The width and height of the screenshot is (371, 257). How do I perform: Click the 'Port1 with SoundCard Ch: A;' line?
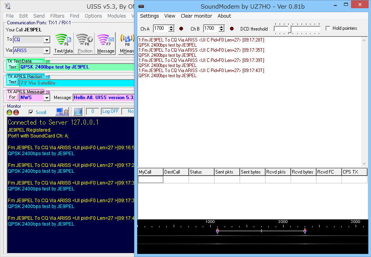pyautogui.click(x=38, y=136)
